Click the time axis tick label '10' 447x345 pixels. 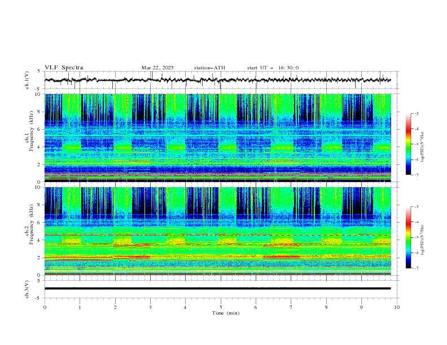click(x=397, y=307)
